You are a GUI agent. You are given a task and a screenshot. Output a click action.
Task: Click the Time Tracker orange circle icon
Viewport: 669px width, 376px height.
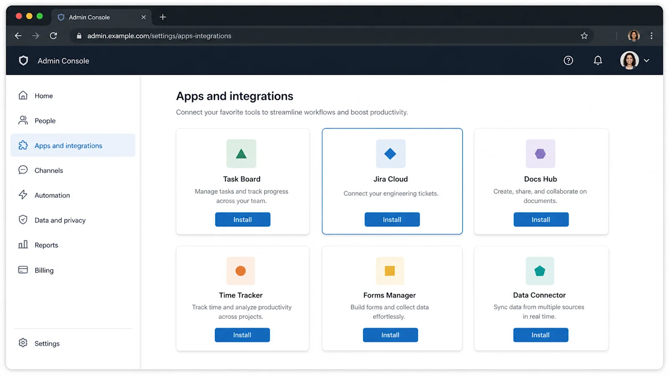coord(240,271)
